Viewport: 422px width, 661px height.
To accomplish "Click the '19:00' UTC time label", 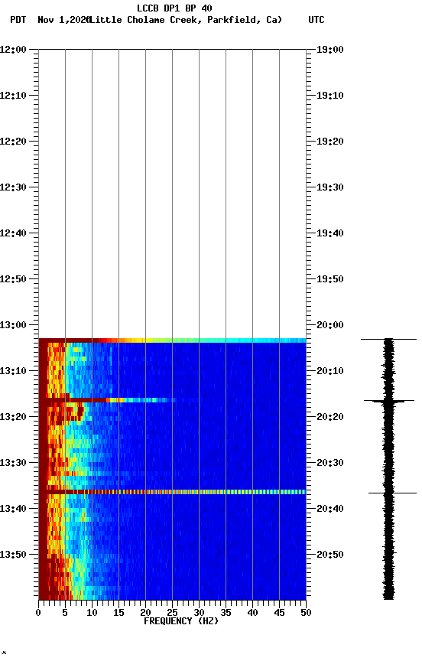I will point(330,50).
